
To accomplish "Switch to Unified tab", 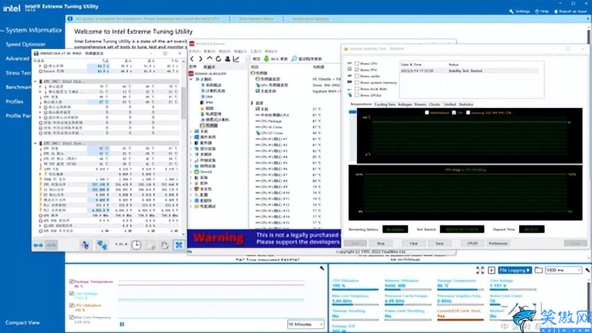I will pos(450,104).
